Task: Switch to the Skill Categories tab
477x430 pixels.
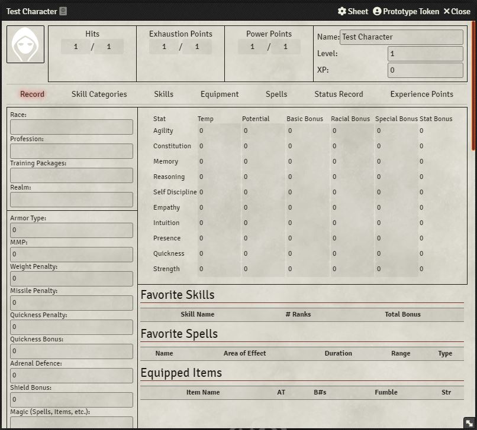Action: tap(99, 94)
